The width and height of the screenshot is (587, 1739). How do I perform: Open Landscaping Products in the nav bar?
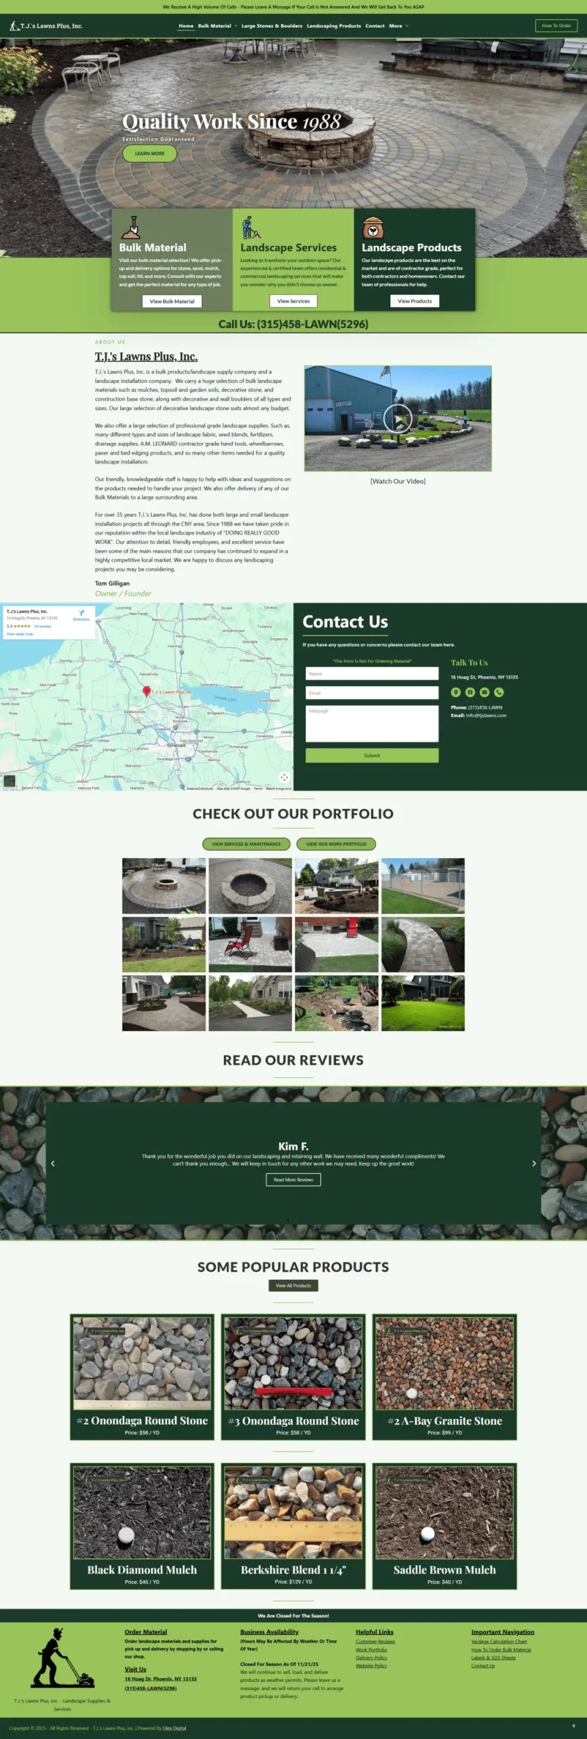pyautogui.click(x=333, y=26)
